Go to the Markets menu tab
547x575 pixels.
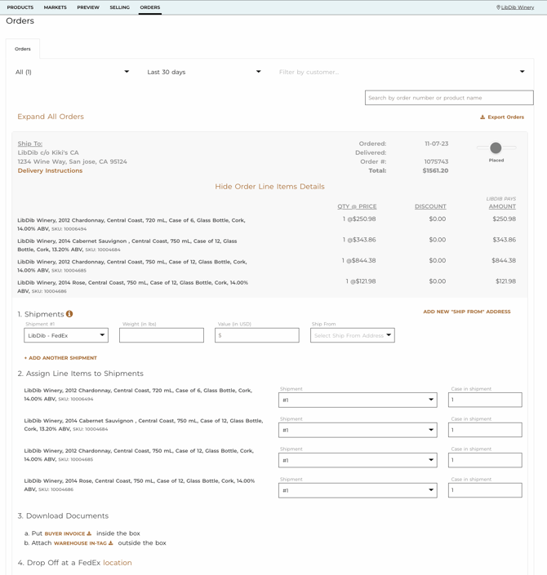[55, 7]
